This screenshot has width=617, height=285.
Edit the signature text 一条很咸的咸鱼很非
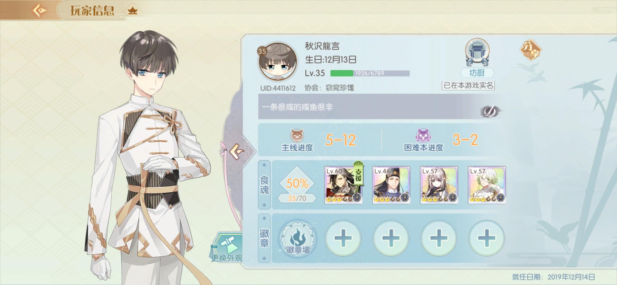coord(297,107)
